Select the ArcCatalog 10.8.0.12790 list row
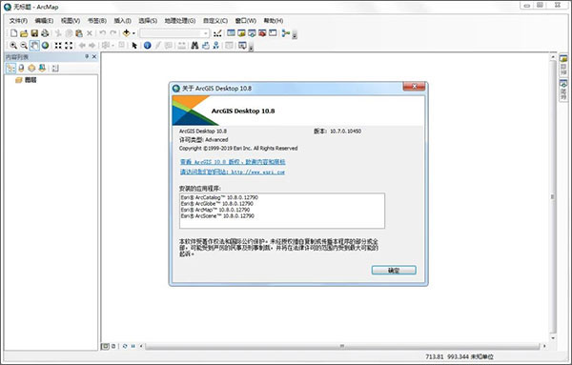572x365 pixels. pyautogui.click(x=219, y=197)
